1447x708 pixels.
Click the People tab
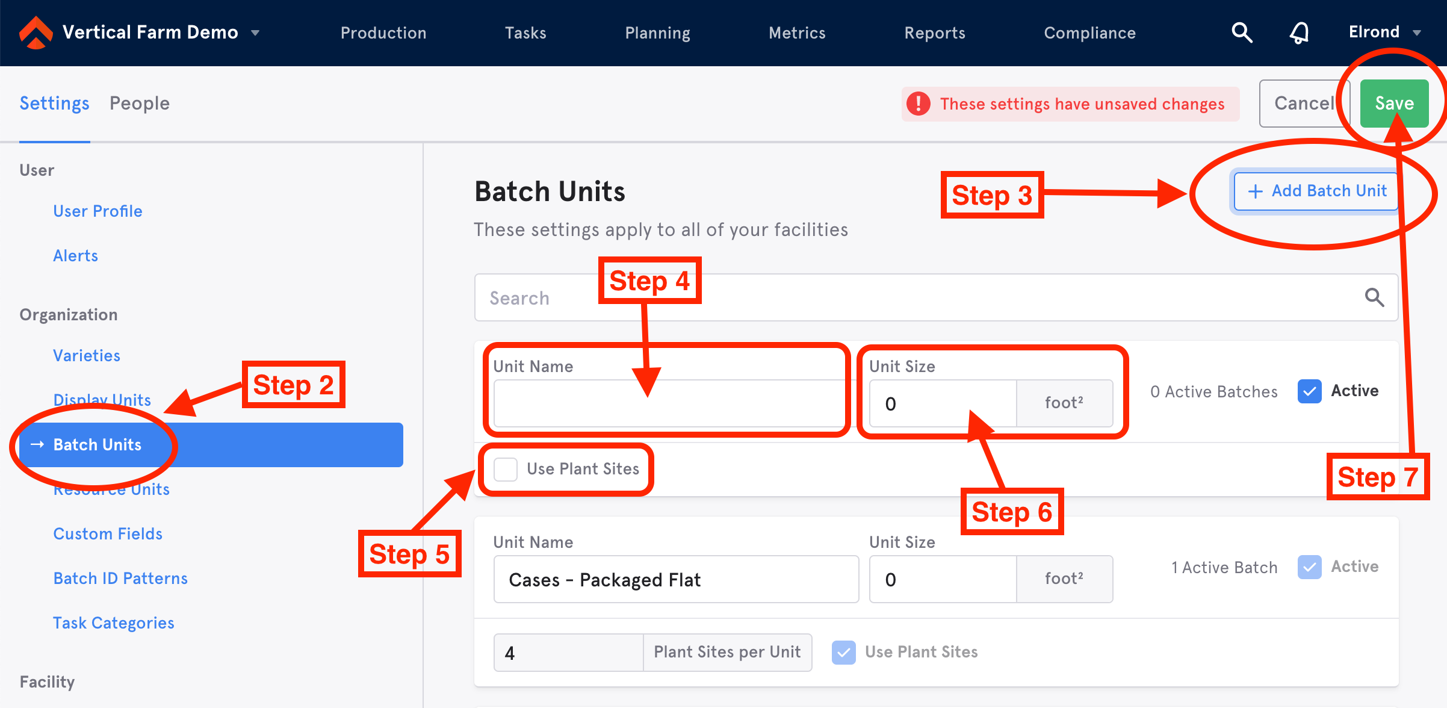pyautogui.click(x=140, y=104)
